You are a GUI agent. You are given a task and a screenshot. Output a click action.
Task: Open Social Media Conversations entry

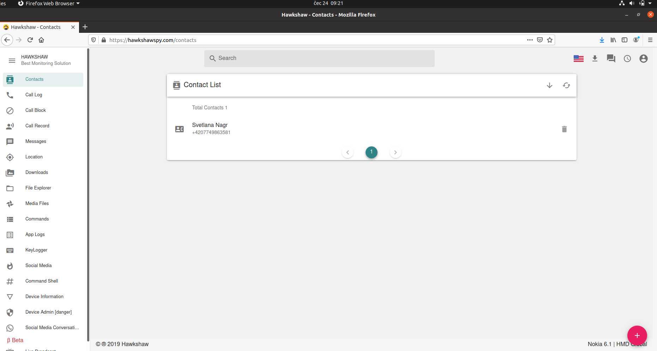pyautogui.click(x=43, y=328)
